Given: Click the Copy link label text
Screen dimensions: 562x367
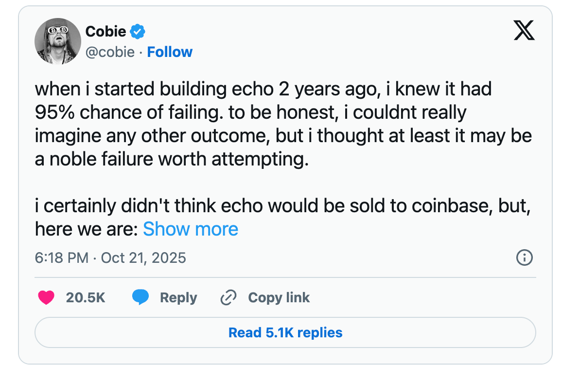Looking at the screenshot, I should pos(279,297).
